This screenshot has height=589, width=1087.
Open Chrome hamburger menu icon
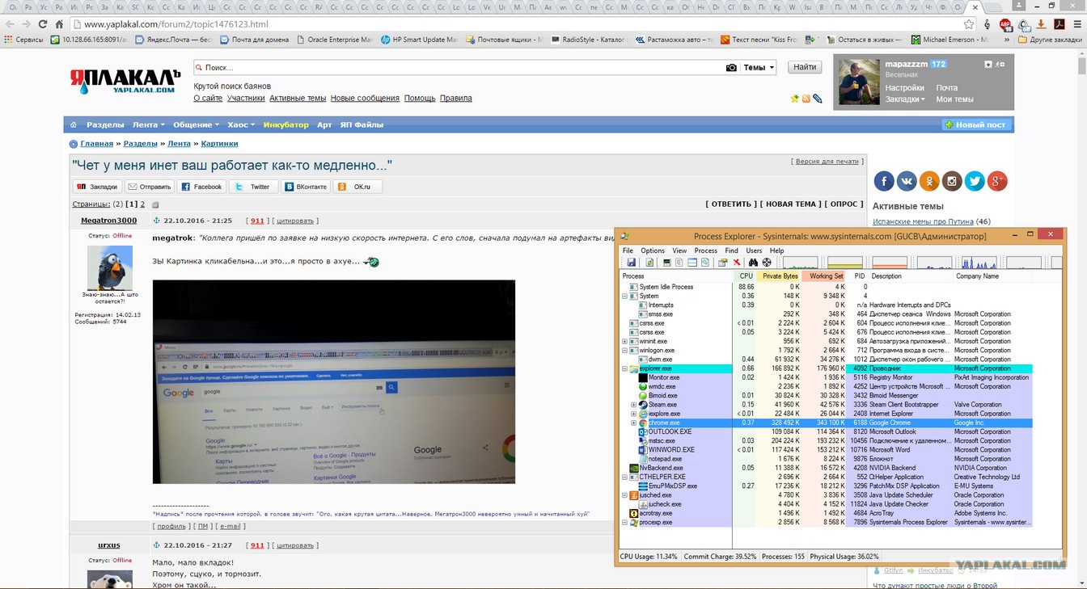[1076, 24]
